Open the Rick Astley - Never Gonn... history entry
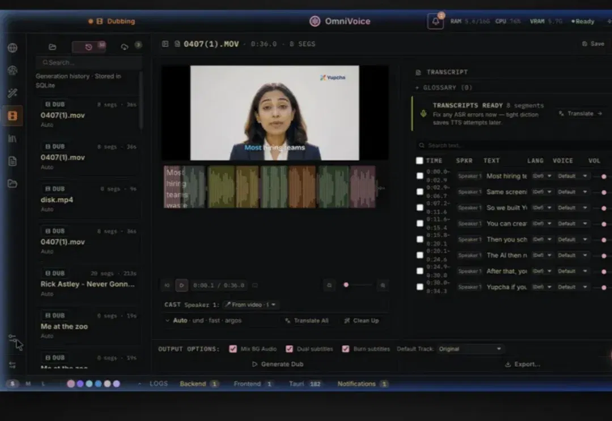The image size is (612, 421). coord(89,283)
